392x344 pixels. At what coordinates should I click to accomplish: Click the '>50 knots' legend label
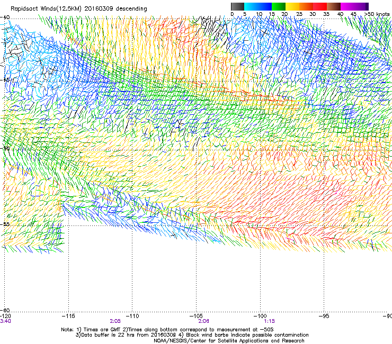377,14
